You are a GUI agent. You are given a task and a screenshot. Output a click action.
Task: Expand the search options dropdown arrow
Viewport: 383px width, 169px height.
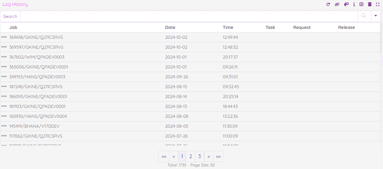tap(375, 16)
